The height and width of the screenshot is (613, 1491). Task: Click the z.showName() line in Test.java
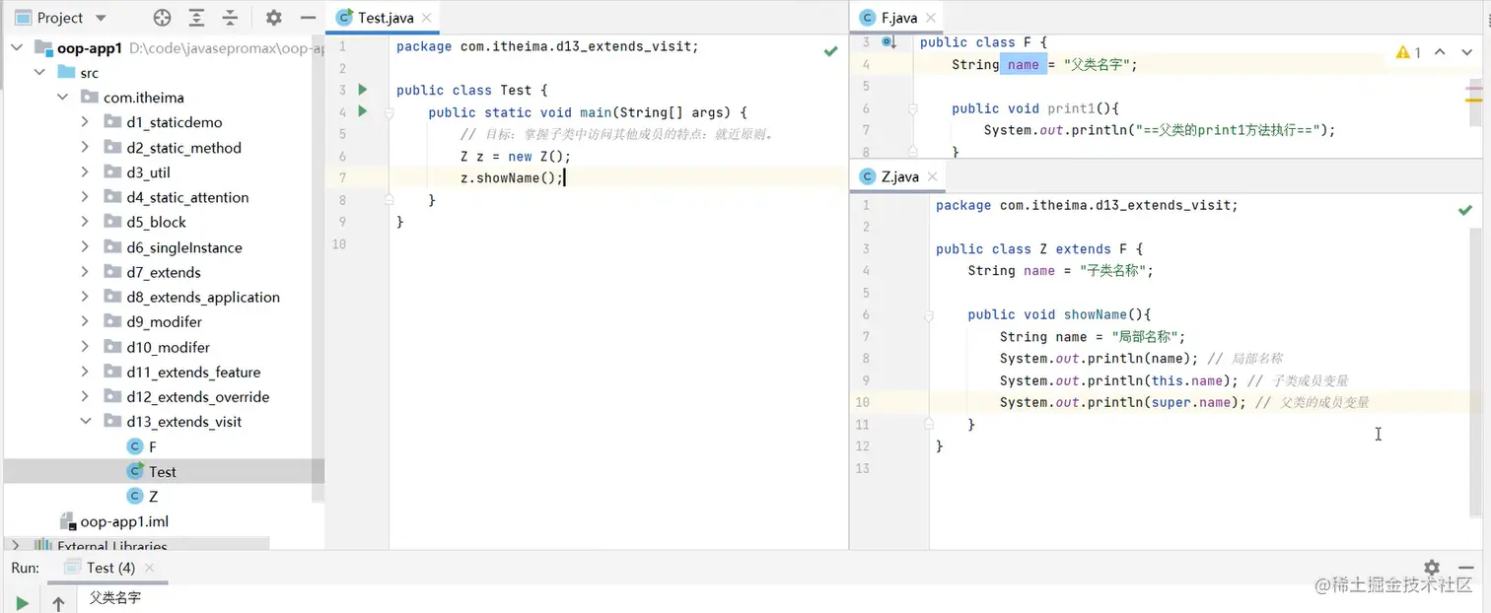512,177
